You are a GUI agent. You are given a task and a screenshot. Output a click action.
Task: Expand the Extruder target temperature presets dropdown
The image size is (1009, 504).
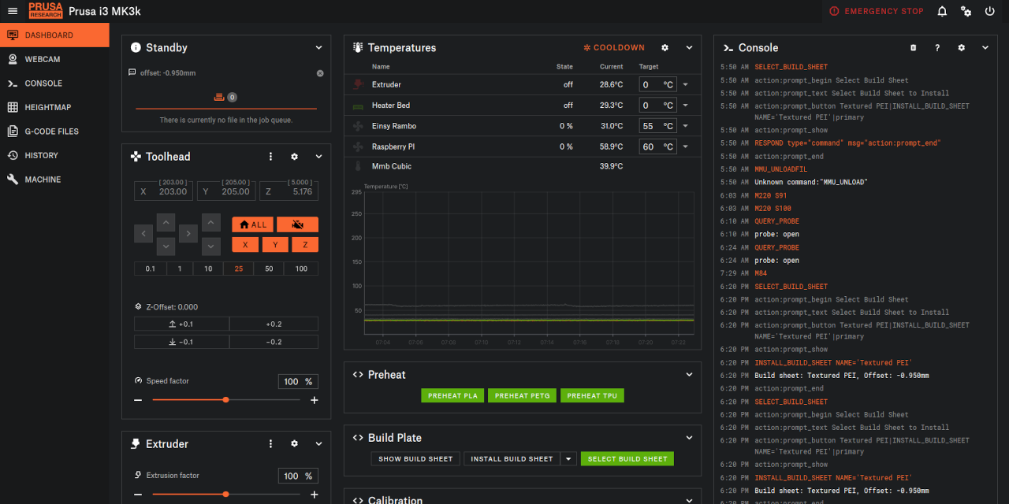pos(684,84)
